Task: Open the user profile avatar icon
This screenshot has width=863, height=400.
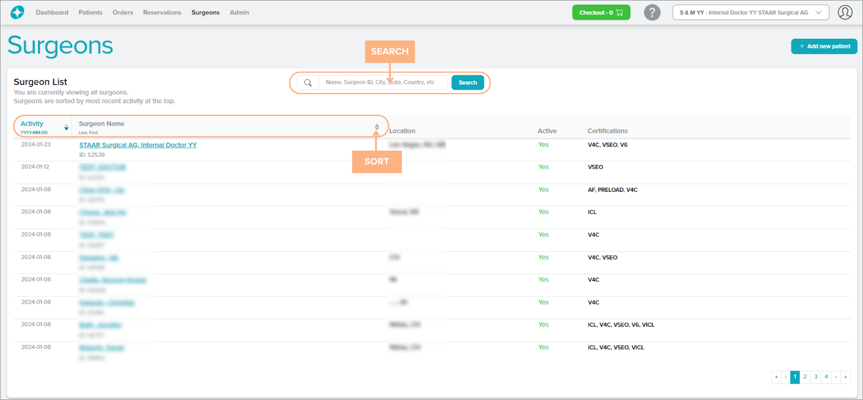Action: (845, 12)
